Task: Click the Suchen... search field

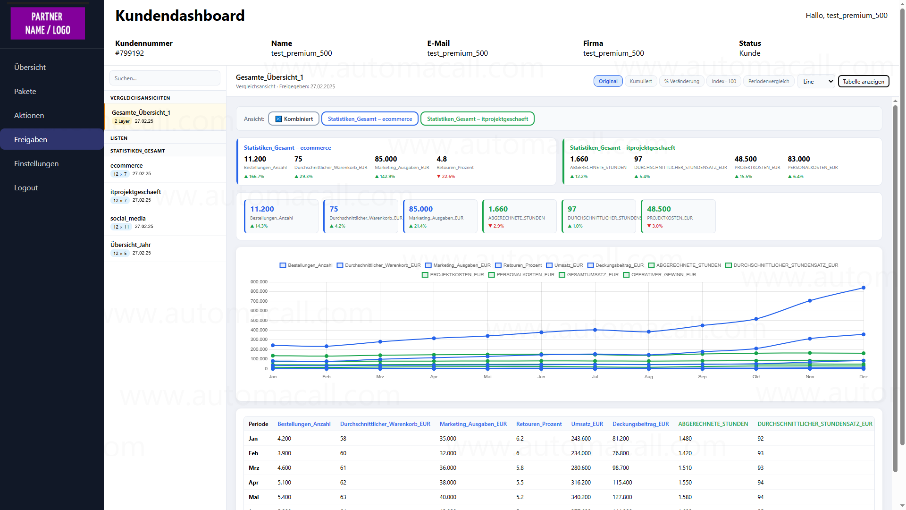Action: click(x=165, y=78)
